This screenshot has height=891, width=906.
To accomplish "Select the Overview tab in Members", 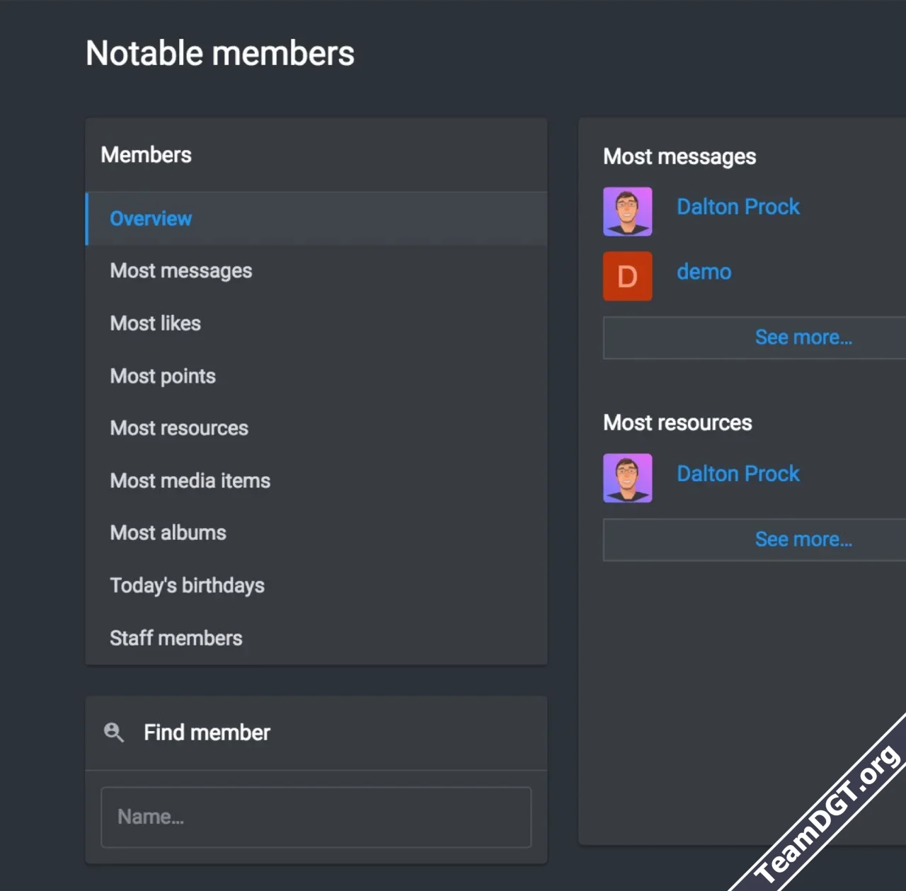I will click(151, 219).
